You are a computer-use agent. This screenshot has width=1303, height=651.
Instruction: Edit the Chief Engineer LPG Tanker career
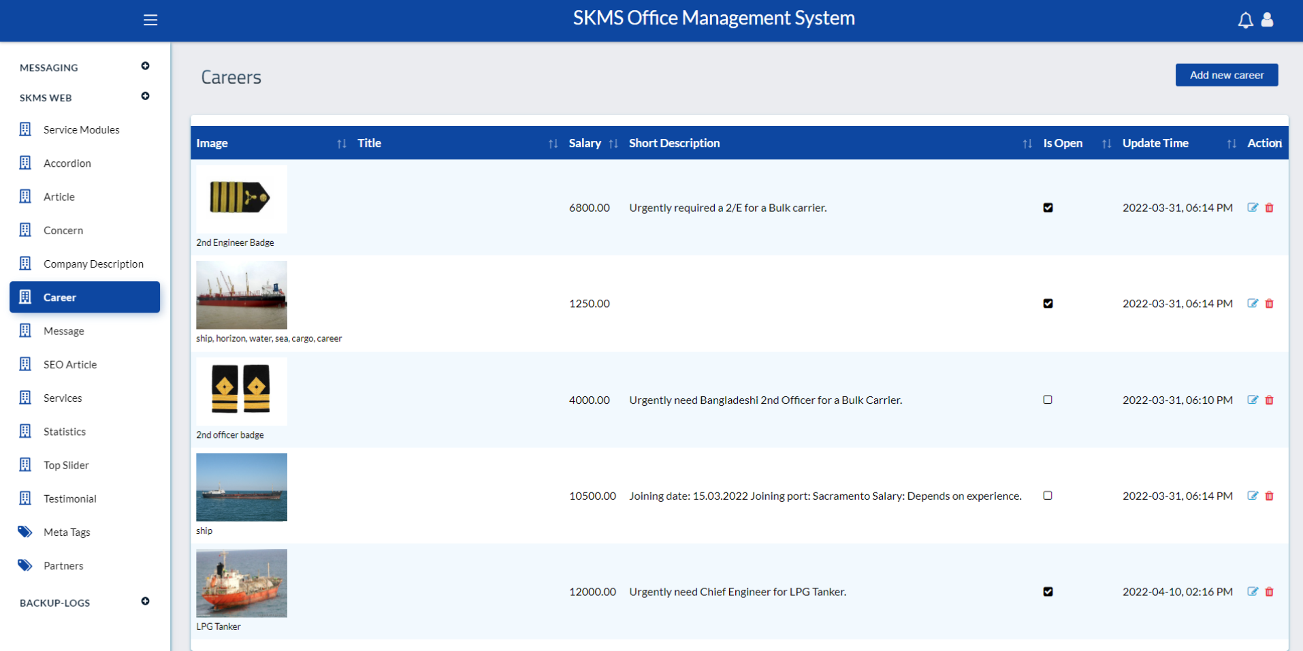[x=1253, y=592]
